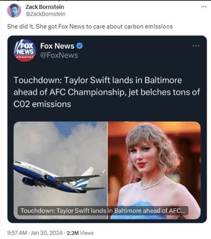Open the Fox News logo avatar
The height and width of the screenshot is (239, 211).
click(x=25, y=50)
